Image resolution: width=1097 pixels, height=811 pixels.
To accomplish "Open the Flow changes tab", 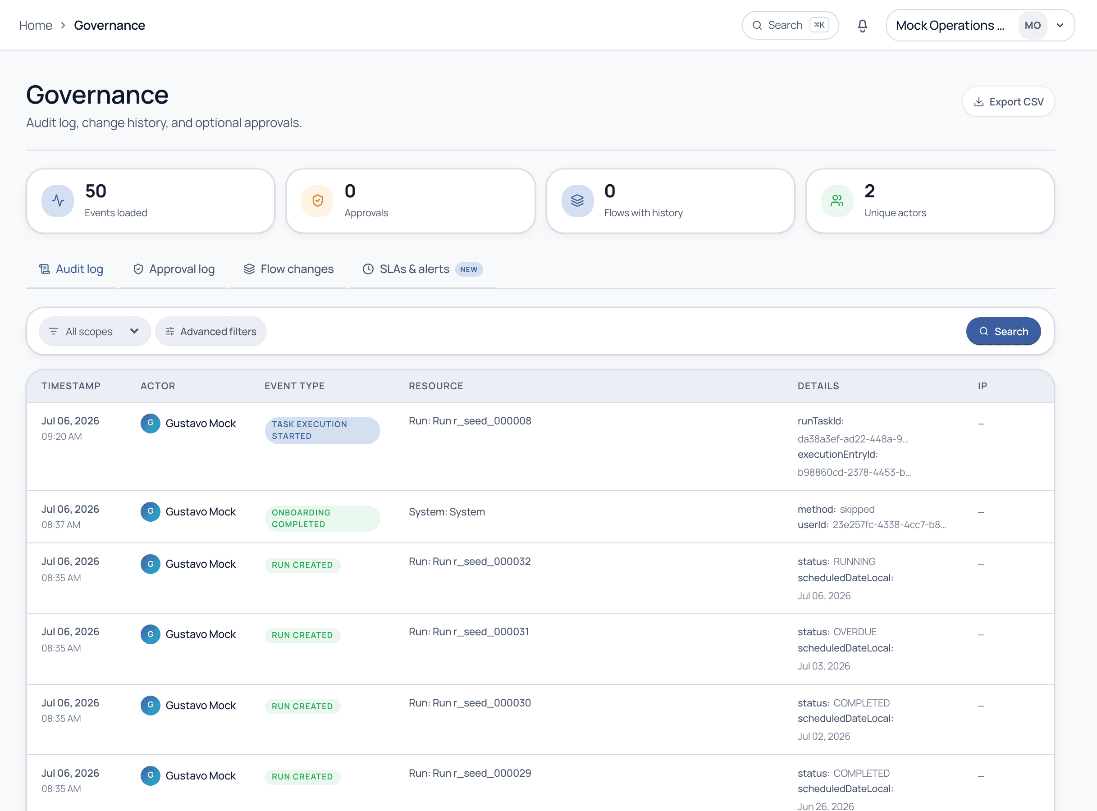I will coord(289,269).
